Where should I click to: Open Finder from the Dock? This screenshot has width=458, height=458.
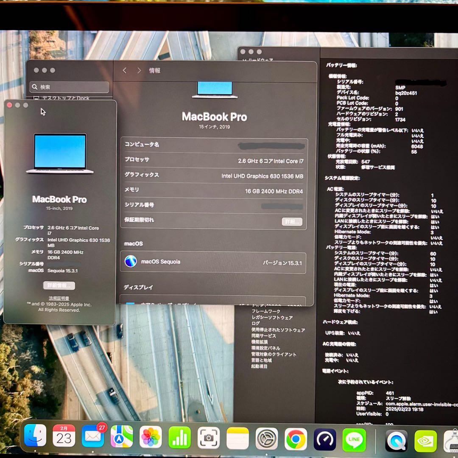click(35, 436)
